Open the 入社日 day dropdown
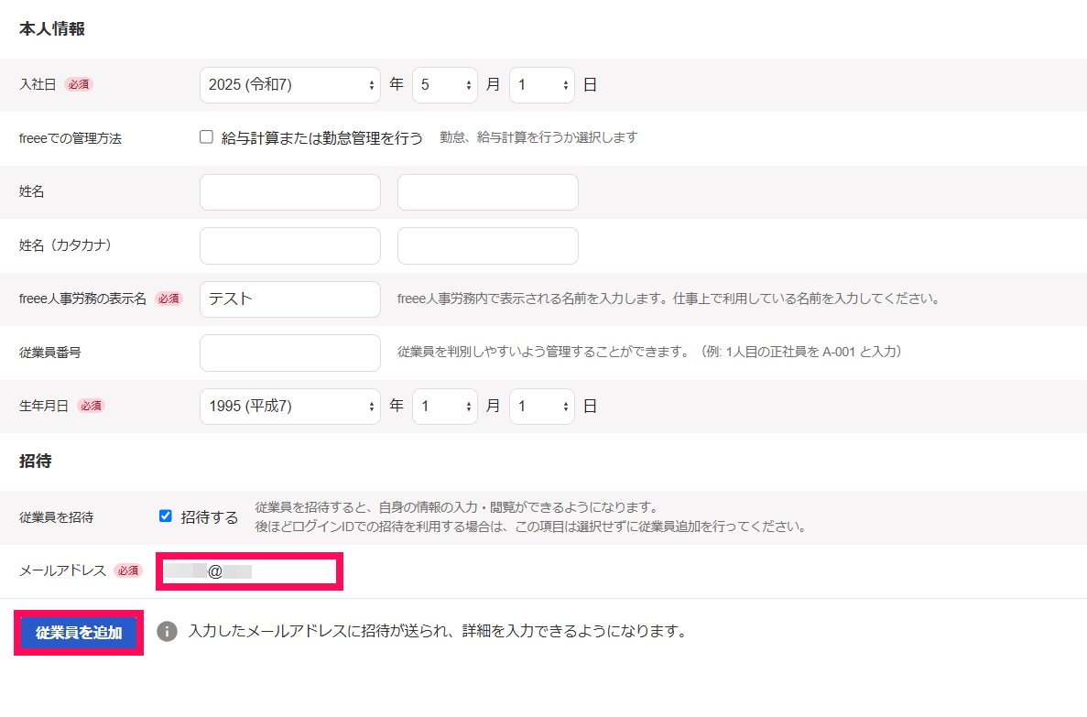The height and width of the screenshot is (717, 1087). pyautogui.click(x=541, y=84)
